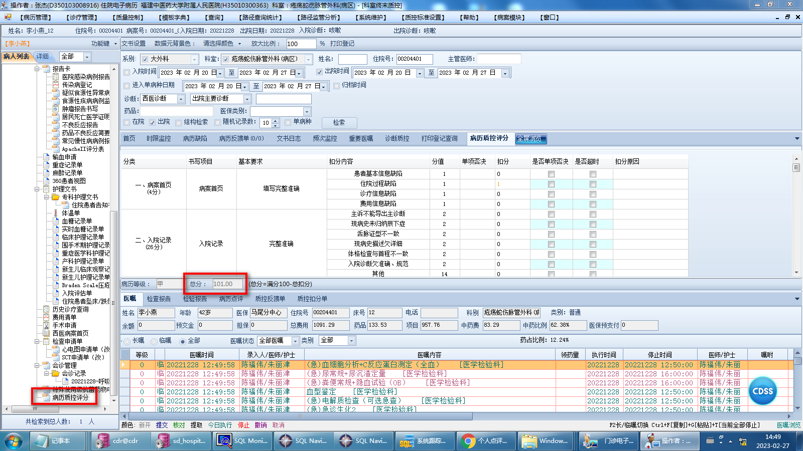Click the 全屏浏览 button

(531, 138)
